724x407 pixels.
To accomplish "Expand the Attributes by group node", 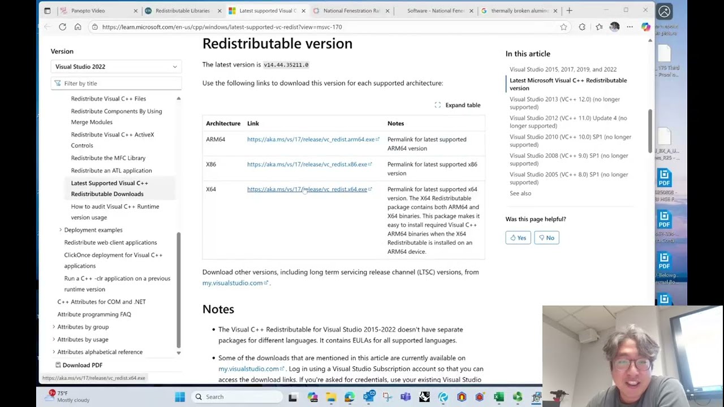I will click(54, 327).
